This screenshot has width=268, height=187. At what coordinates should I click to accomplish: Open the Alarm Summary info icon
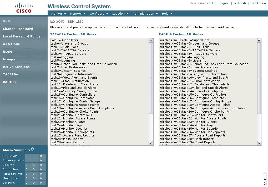(x=32, y=149)
